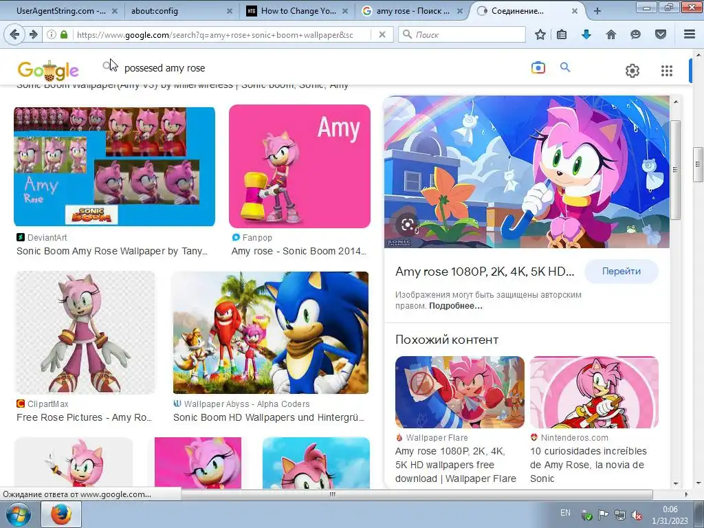
Task: Click the horizontal page scrollbar thumb
Action: pos(332,494)
